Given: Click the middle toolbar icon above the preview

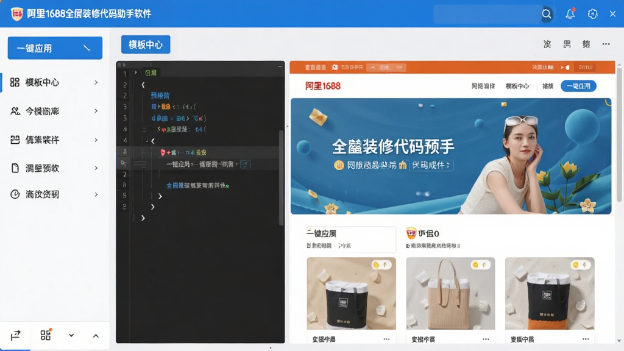Looking at the screenshot, I should pos(567,44).
